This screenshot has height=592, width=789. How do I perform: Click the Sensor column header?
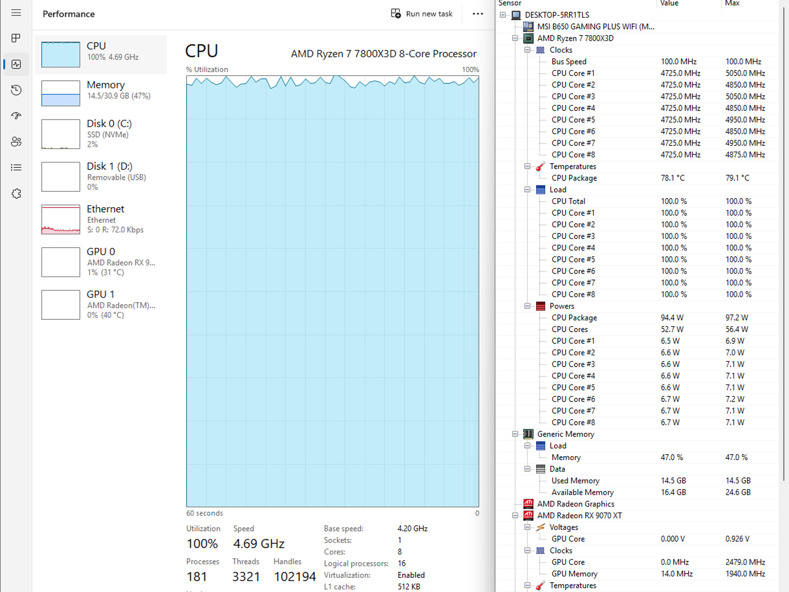pos(576,3)
